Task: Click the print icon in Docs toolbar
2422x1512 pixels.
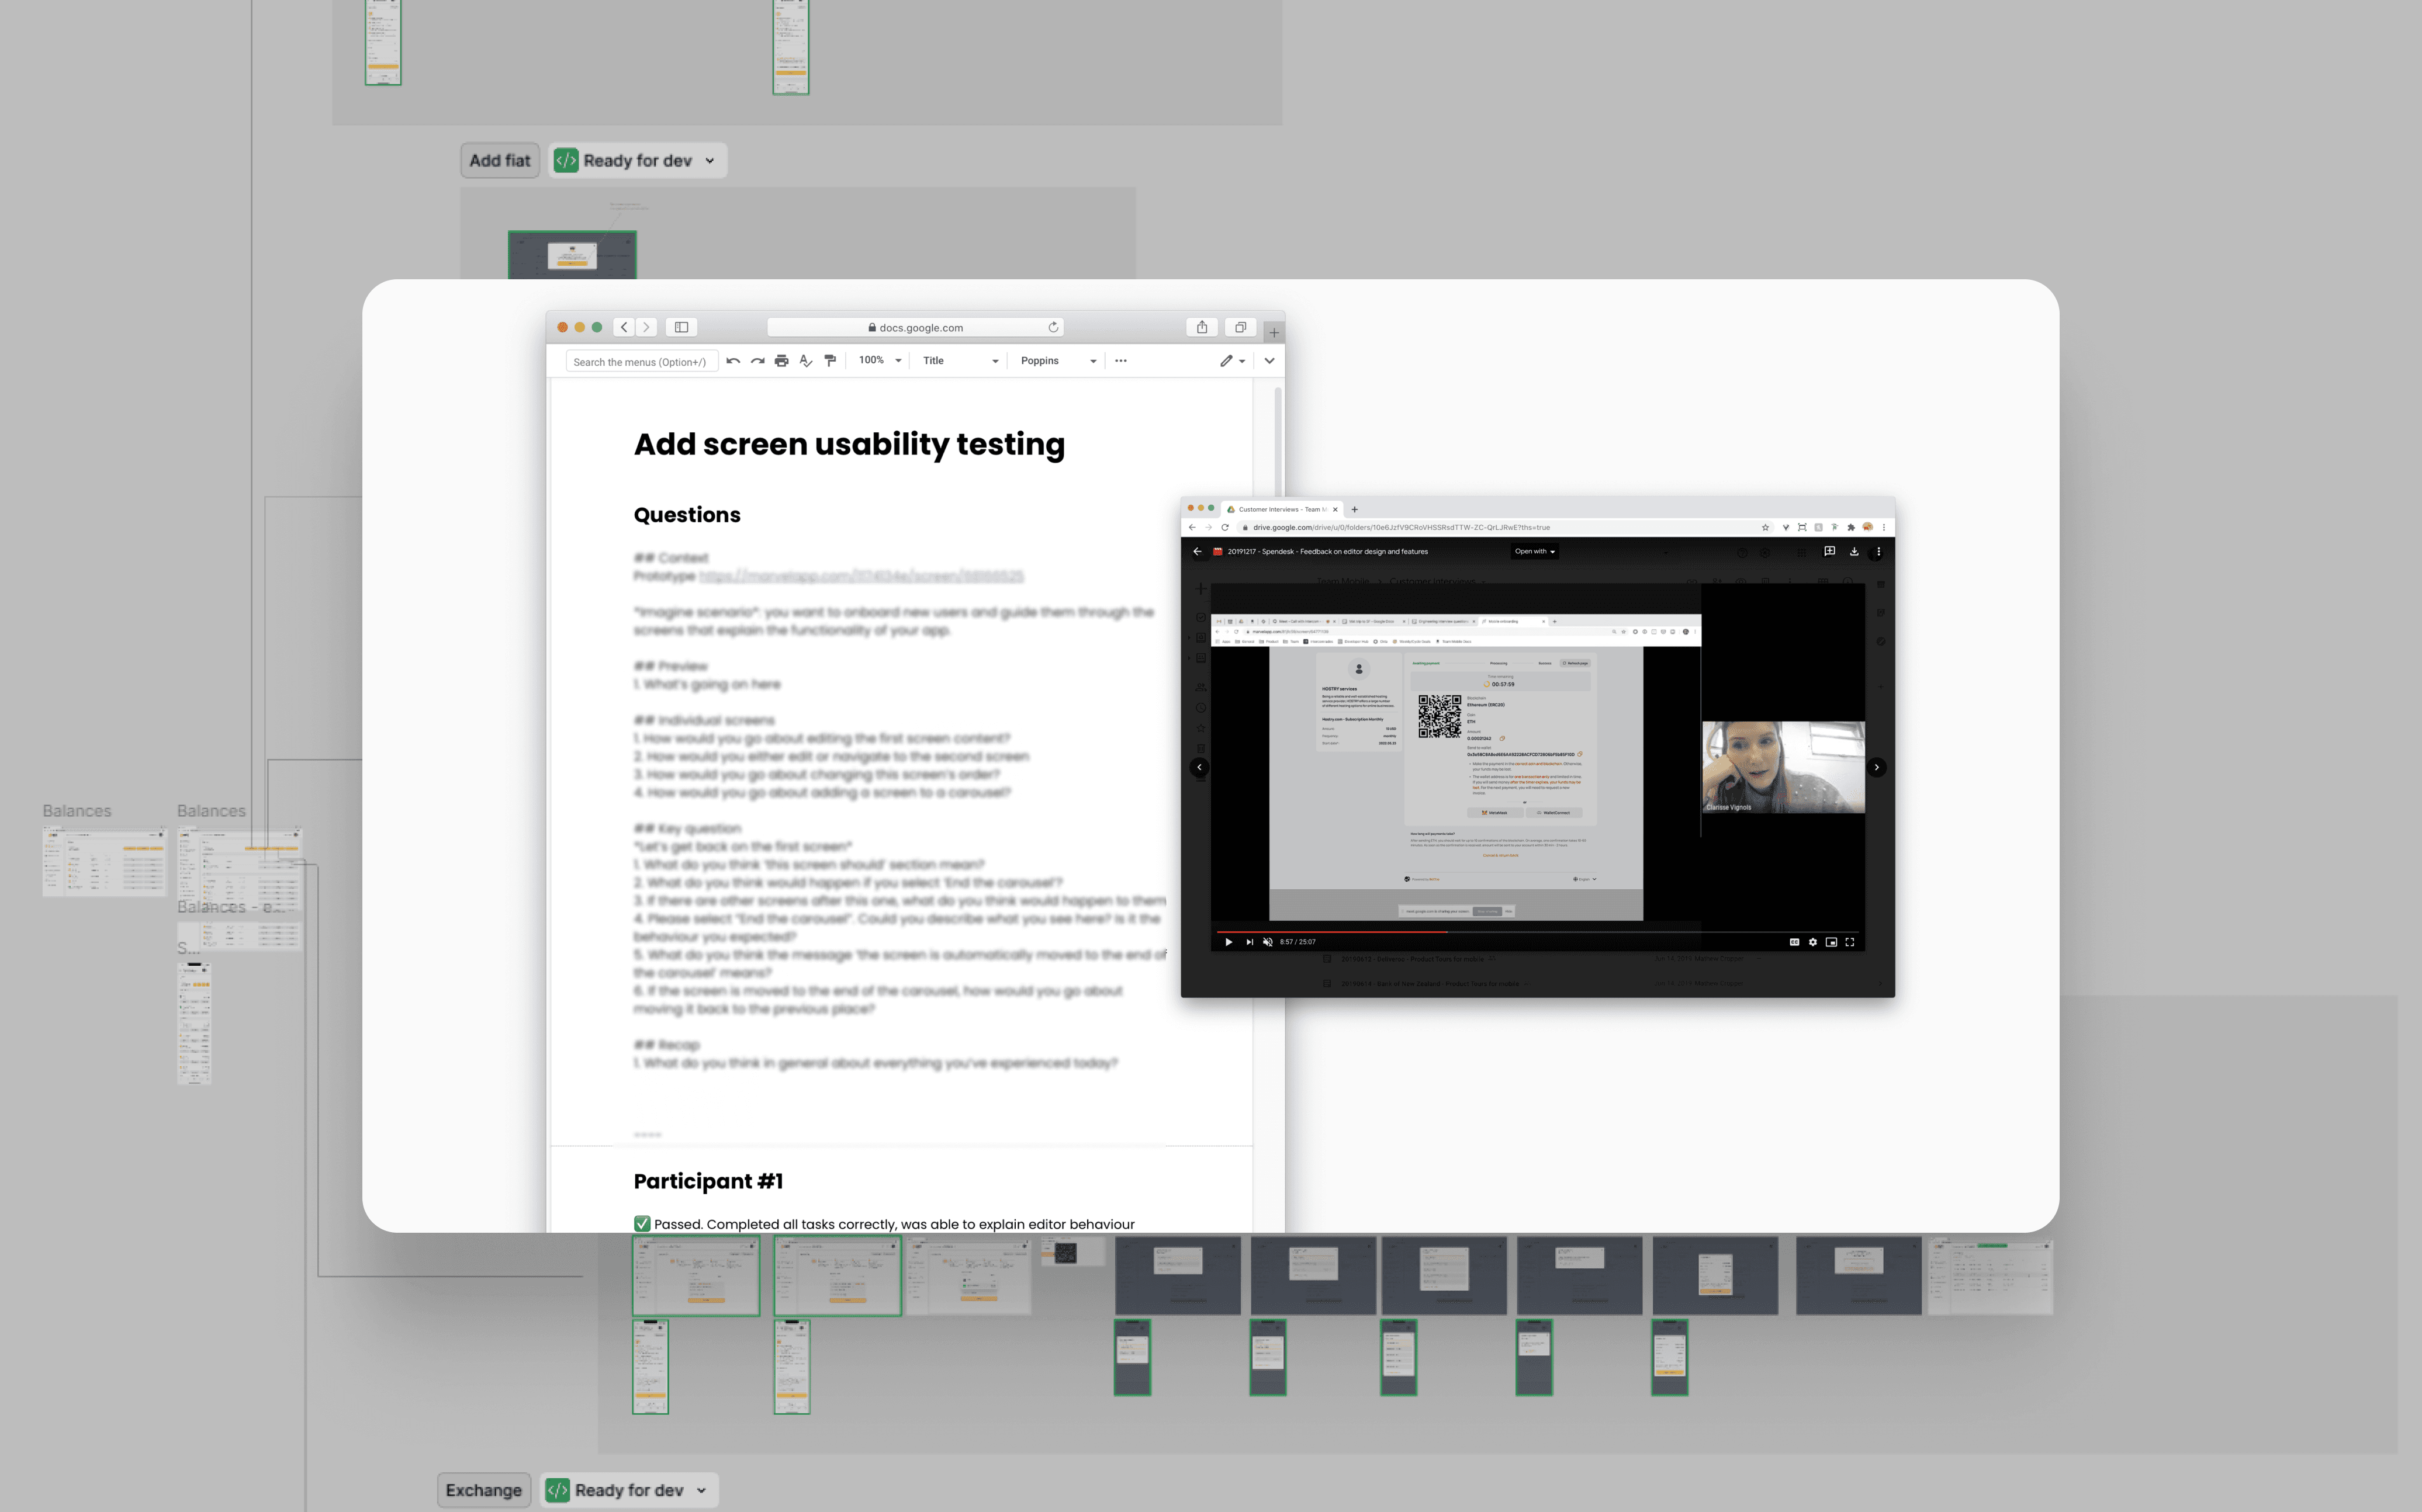Action: 781,361
